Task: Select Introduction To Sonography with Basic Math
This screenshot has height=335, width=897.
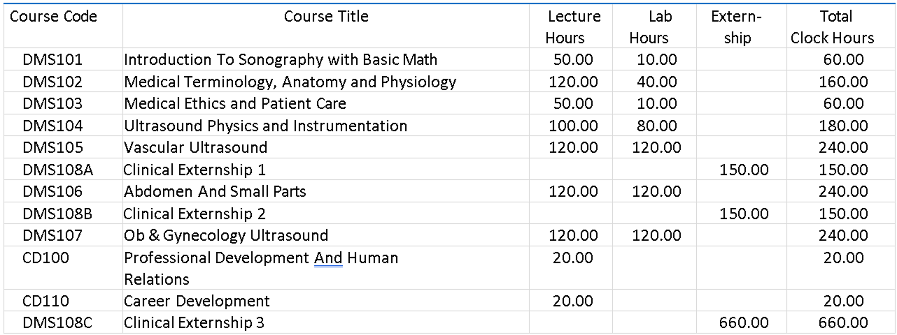Action: pyautogui.click(x=281, y=60)
